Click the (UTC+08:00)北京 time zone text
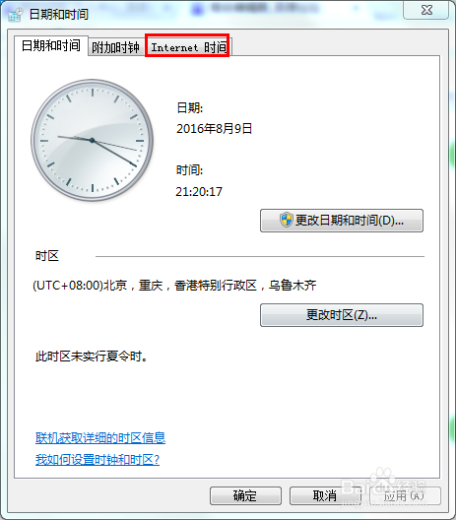456x520 pixels. (x=174, y=286)
